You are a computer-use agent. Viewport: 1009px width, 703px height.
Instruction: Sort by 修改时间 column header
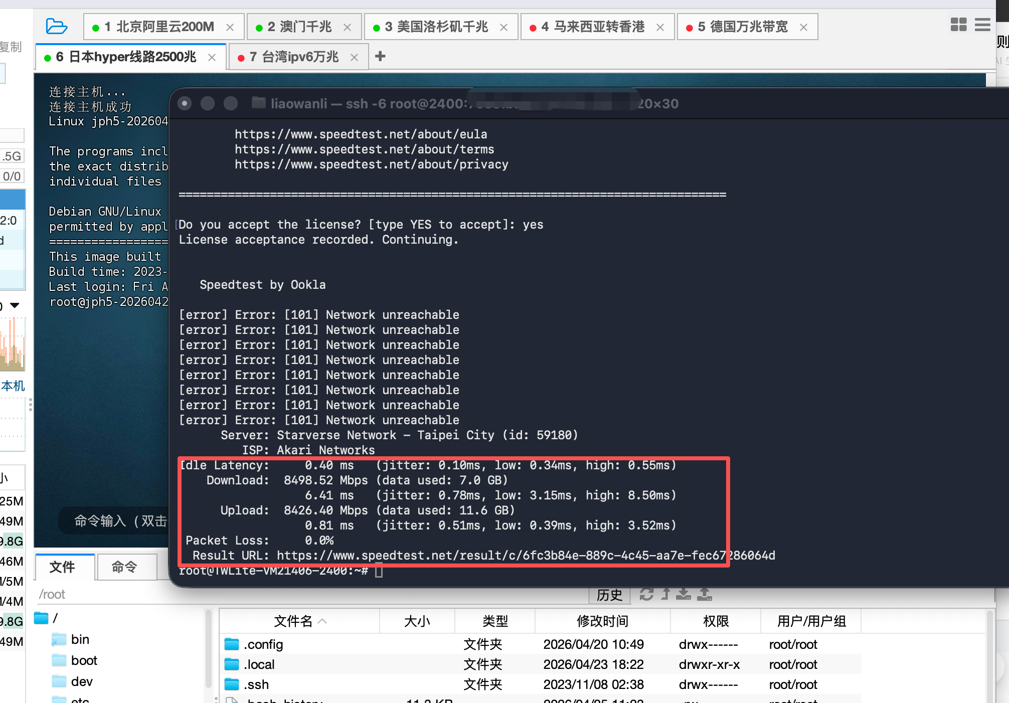click(x=603, y=621)
